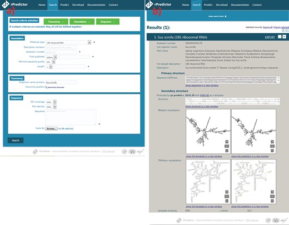Reset zoom on TRAVeLer prediction image
This screenshot has width=289, height=225.
click(272, 196)
